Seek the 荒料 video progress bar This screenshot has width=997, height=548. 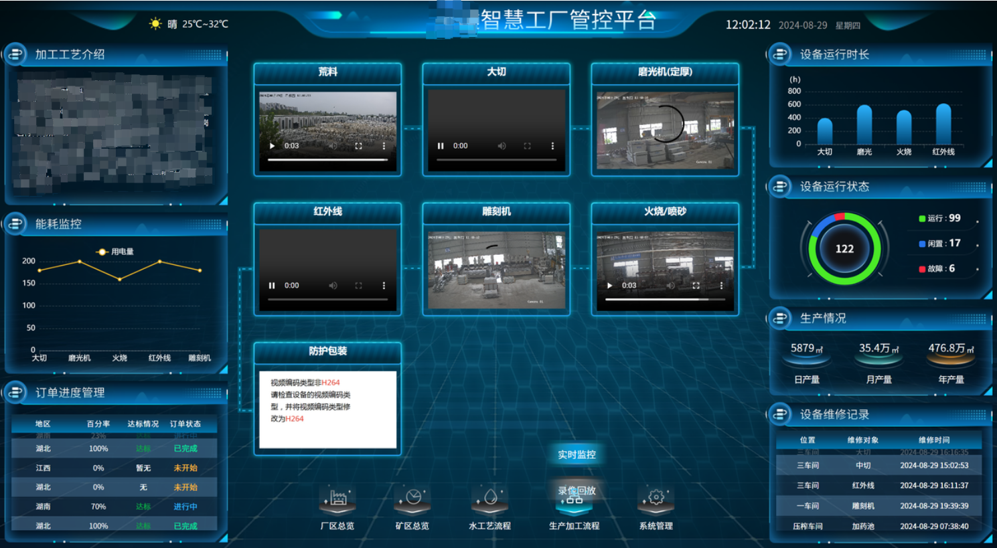[328, 160]
